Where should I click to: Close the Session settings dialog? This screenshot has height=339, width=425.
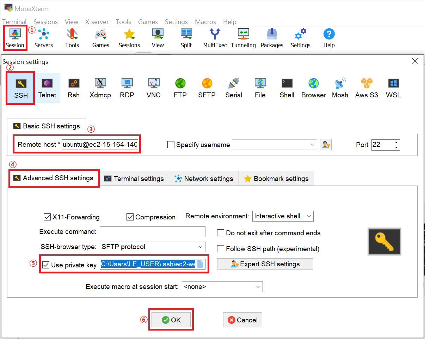tap(415, 61)
